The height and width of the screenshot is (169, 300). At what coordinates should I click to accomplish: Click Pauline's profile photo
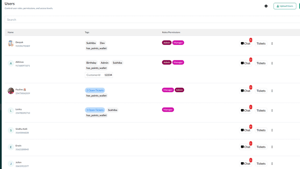click(11, 91)
